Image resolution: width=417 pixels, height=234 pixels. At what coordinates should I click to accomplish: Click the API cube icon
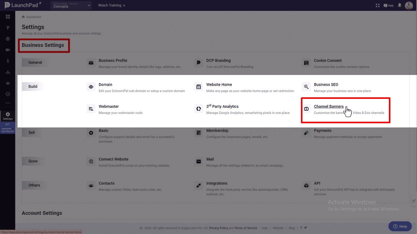coord(306,186)
